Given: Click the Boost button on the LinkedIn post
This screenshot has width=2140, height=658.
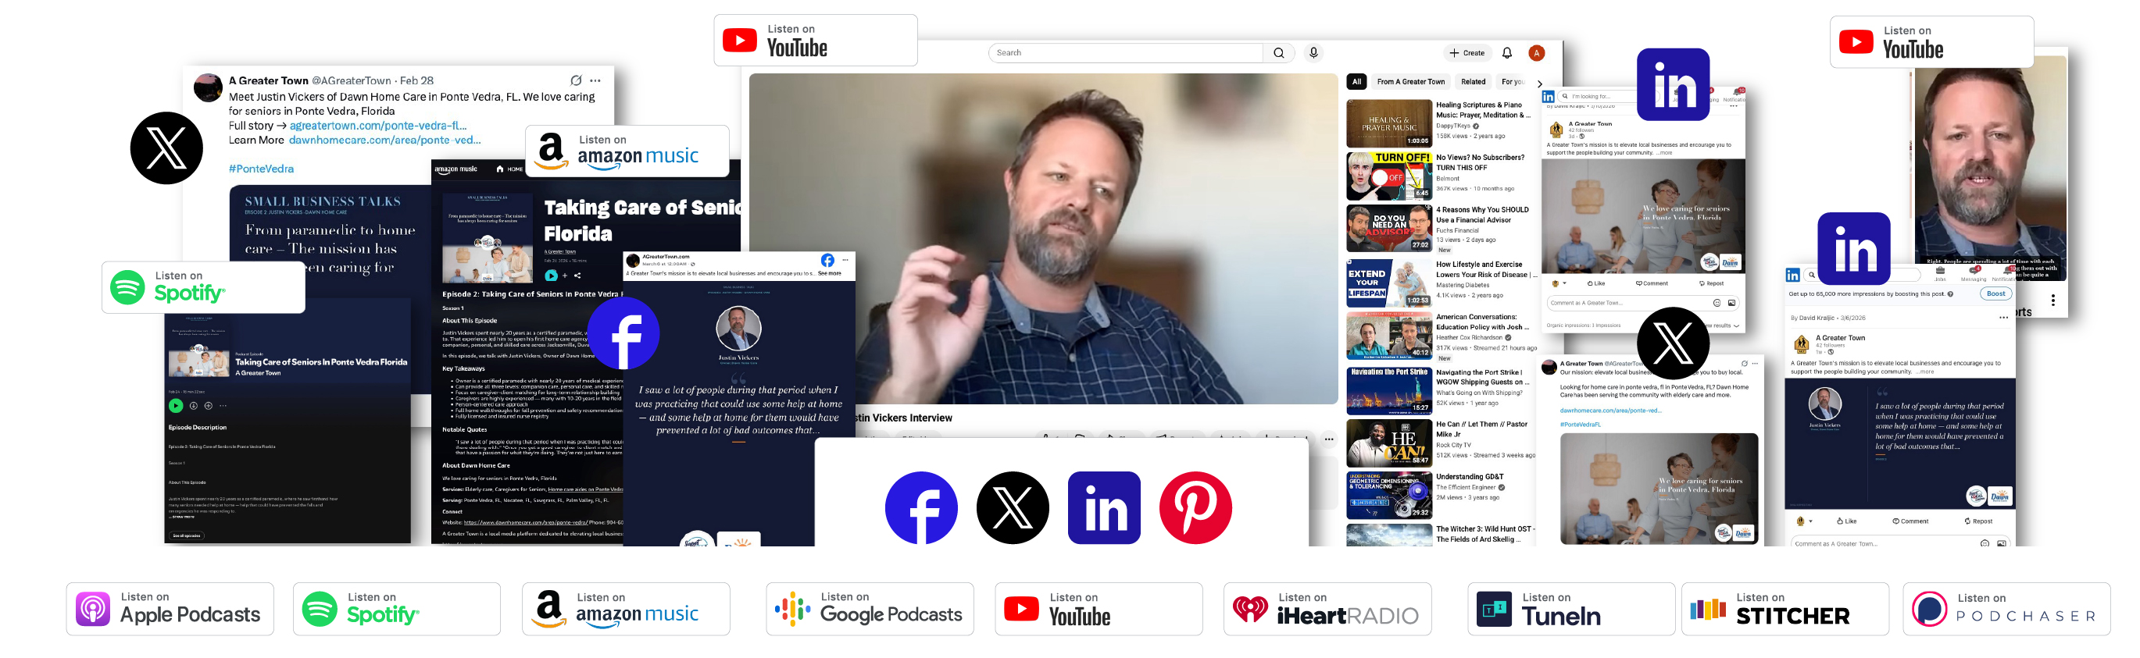Looking at the screenshot, I should pos(1995,293).
